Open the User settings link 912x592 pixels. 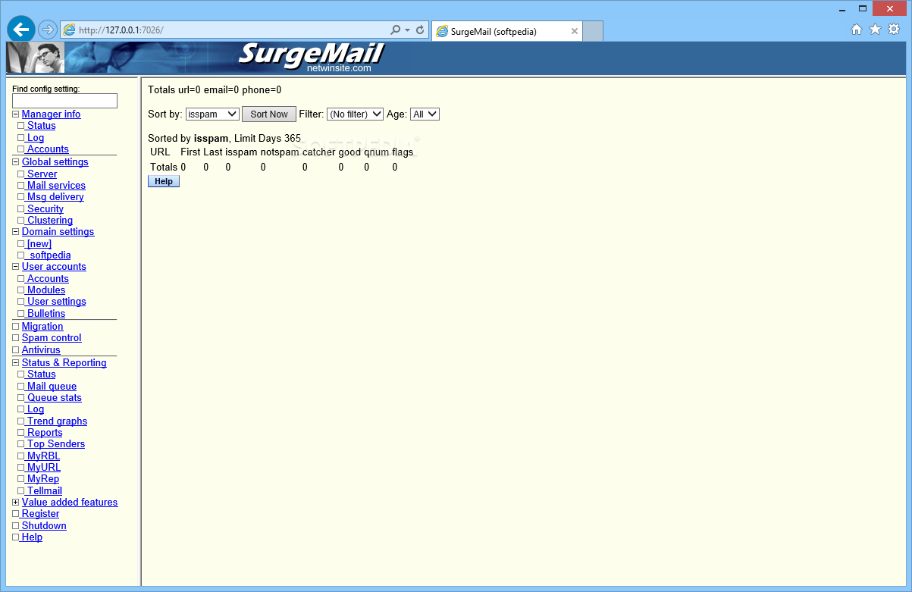tap(55, 302)
